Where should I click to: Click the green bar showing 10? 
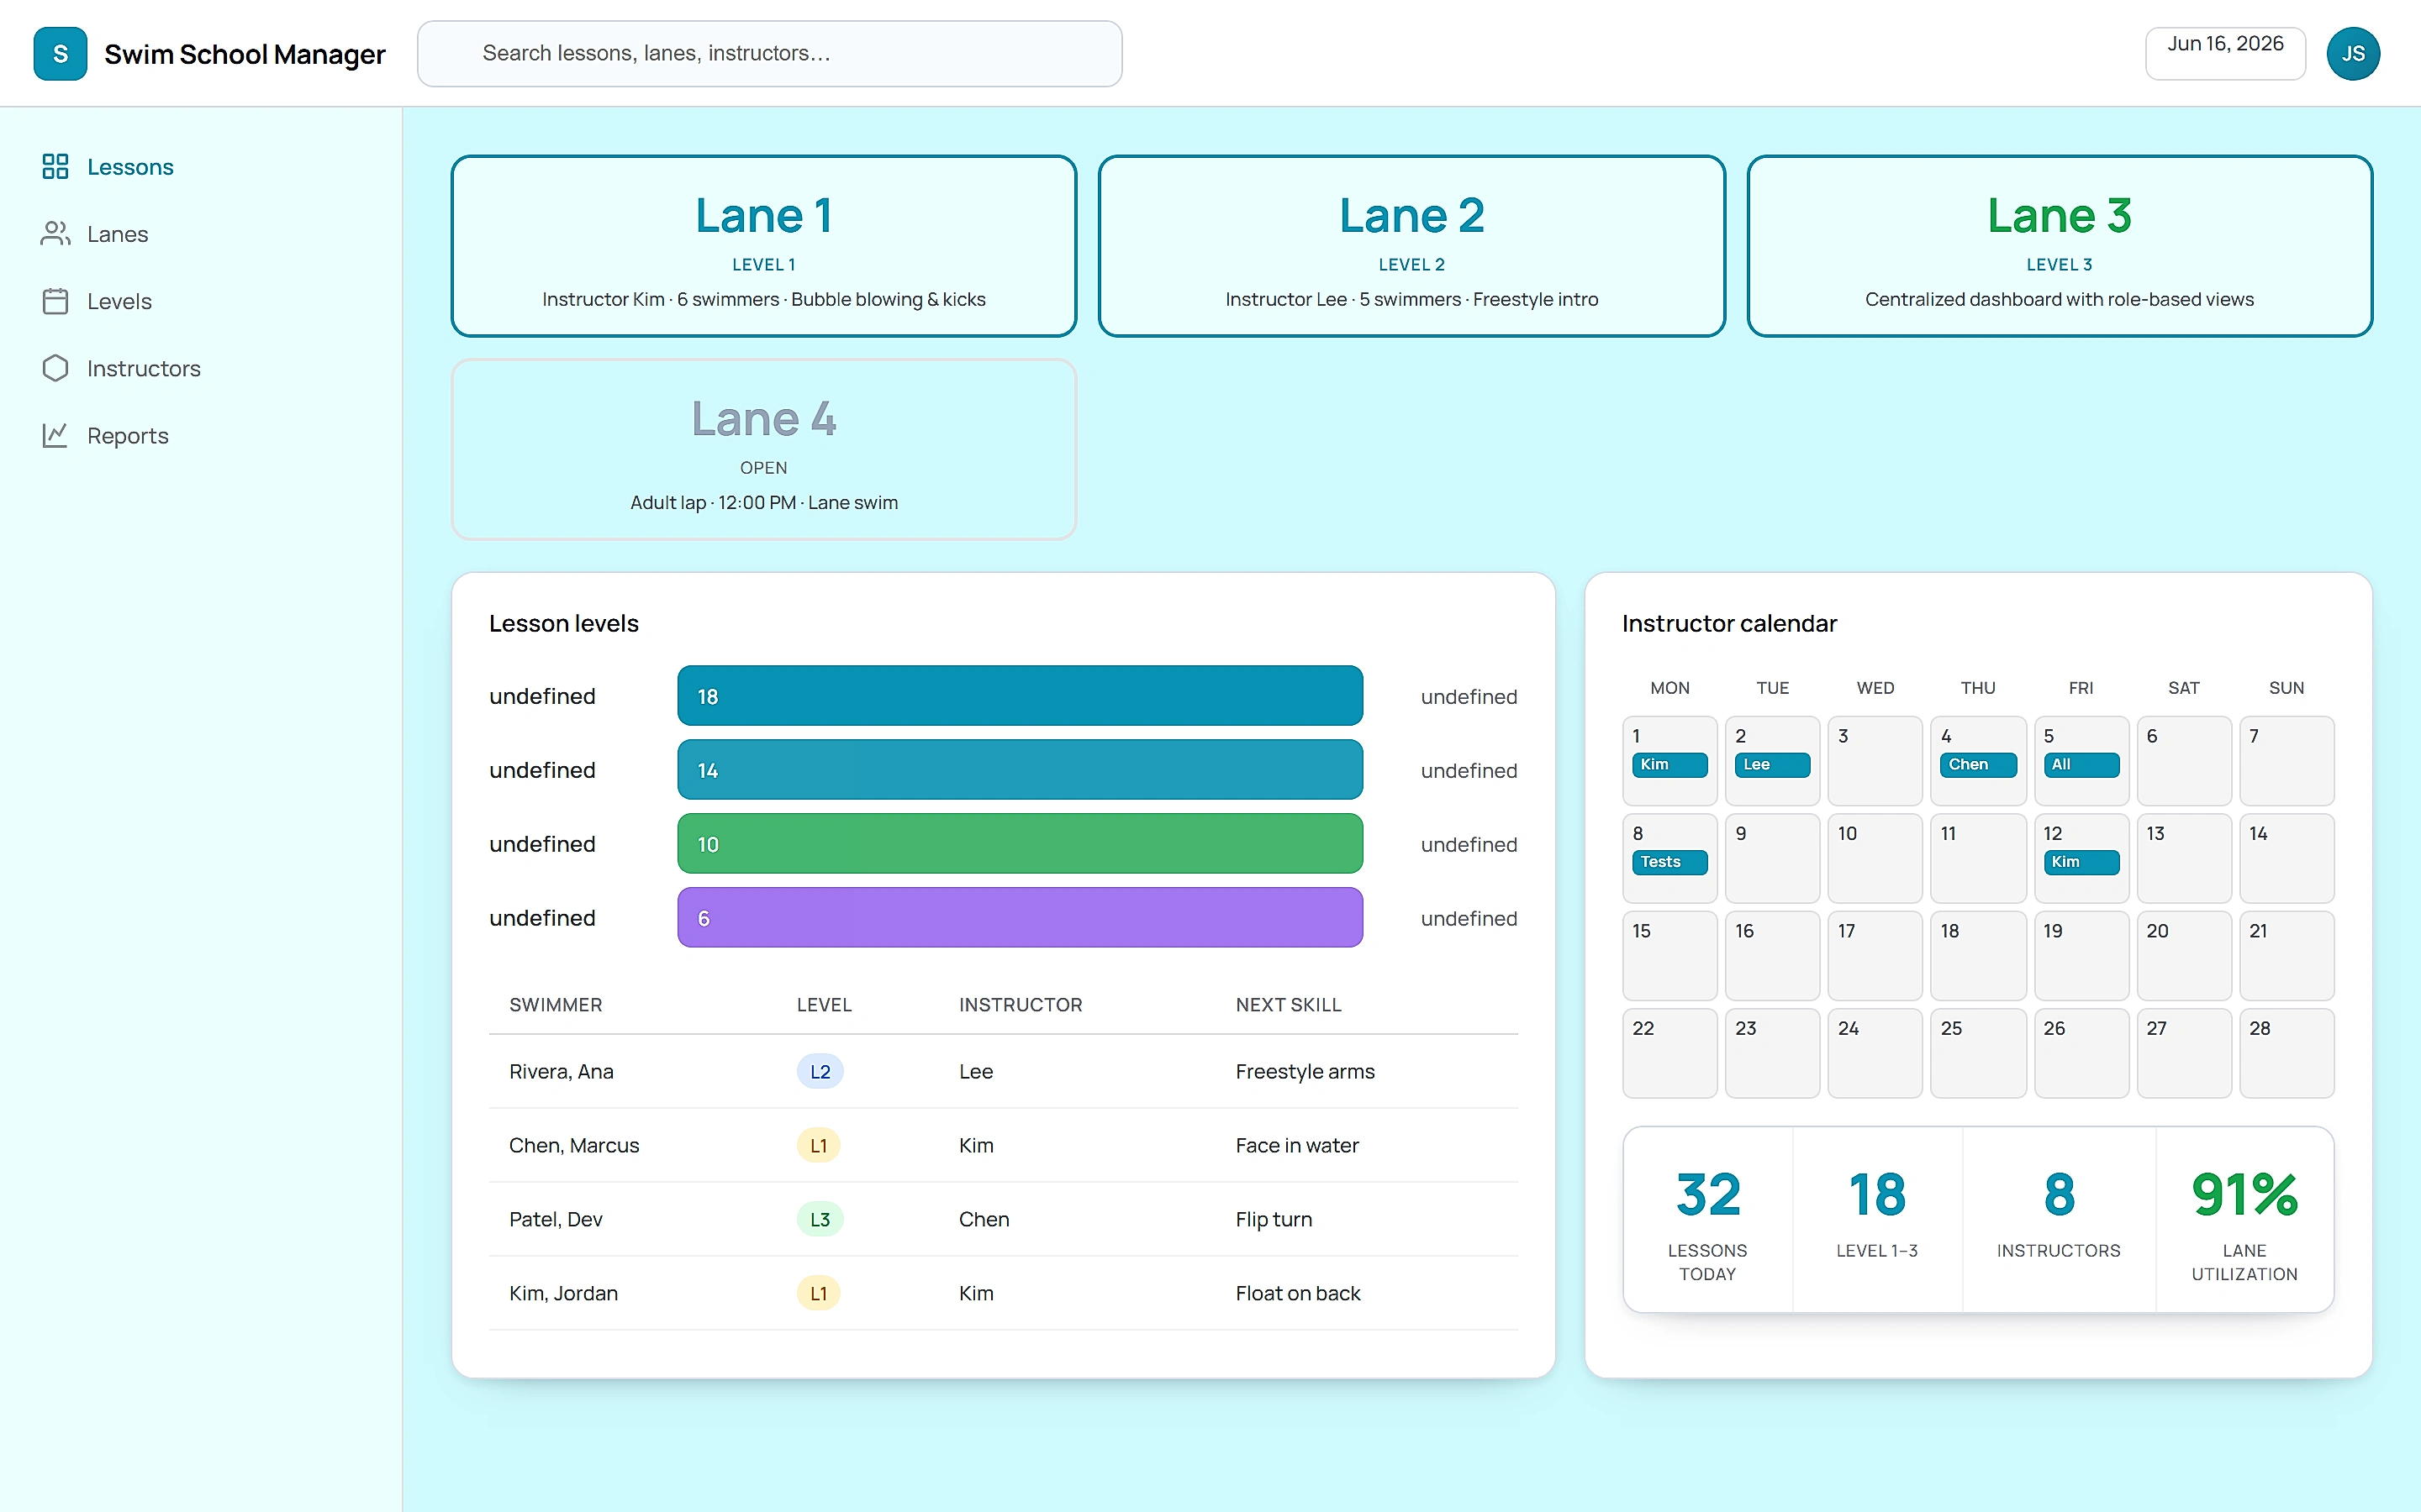point(1020,844)
